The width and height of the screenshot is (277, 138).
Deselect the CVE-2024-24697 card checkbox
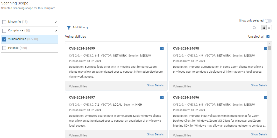click(162, 98)
